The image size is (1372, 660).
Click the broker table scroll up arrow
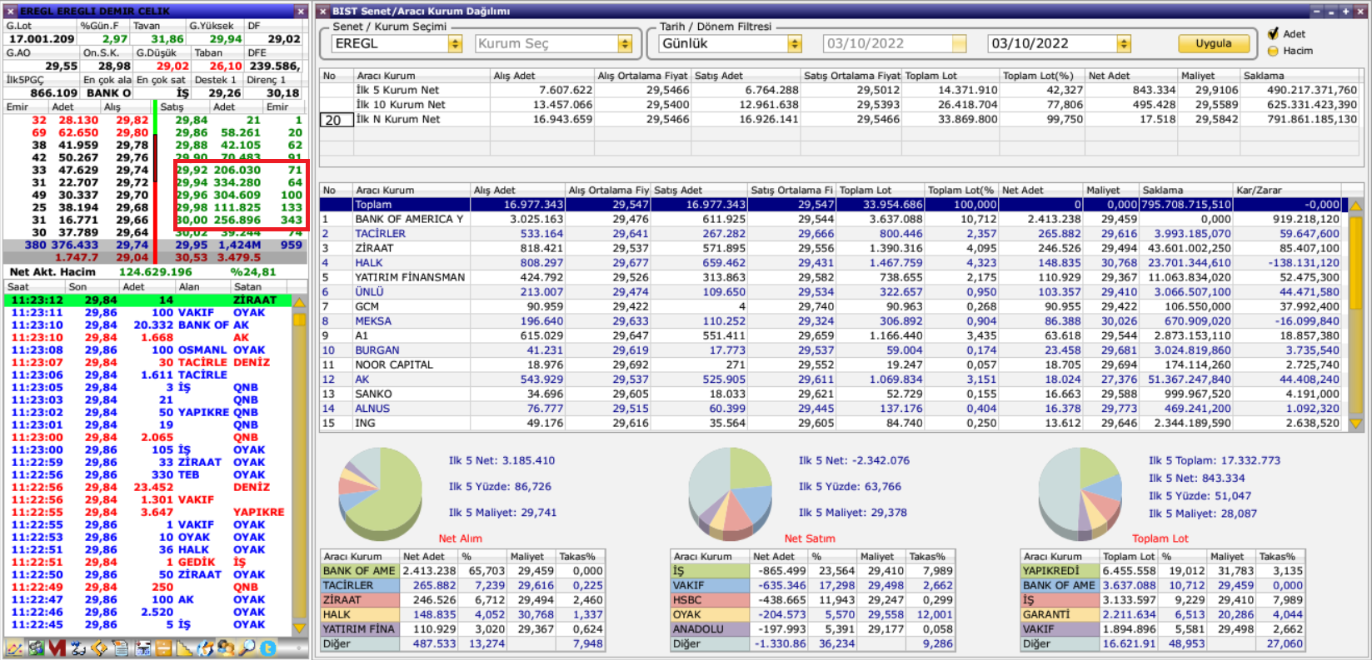point(1355,205)
